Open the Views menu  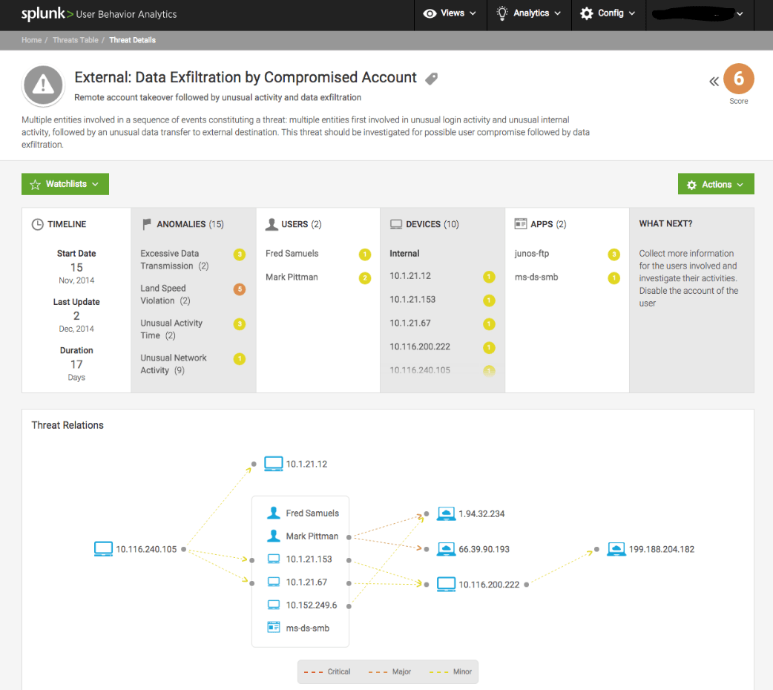click(x=450, y=13)
